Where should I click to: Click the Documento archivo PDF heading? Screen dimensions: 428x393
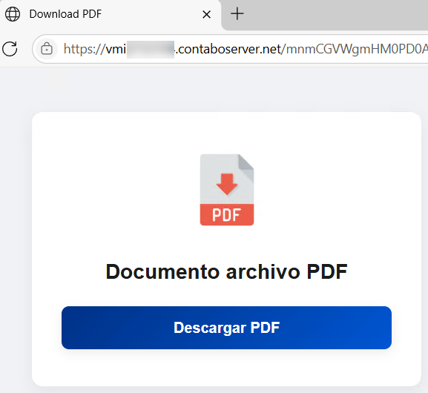coord(226,271)
